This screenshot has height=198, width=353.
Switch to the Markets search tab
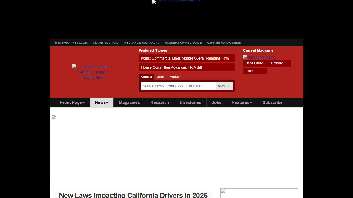(175, 77)
